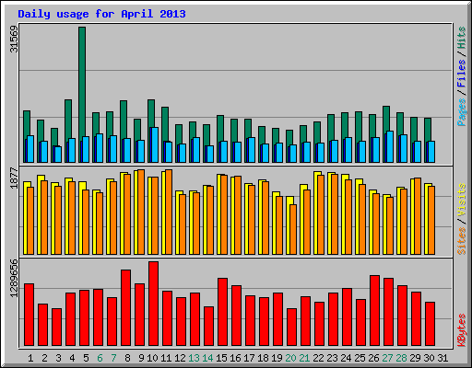Screen dimensions: 472x368
Task: Select day label 16 on the x-axis
Action: point(235,358)
